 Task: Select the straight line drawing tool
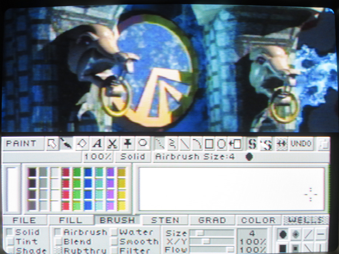pyautogui.click(x=185, y=144)
